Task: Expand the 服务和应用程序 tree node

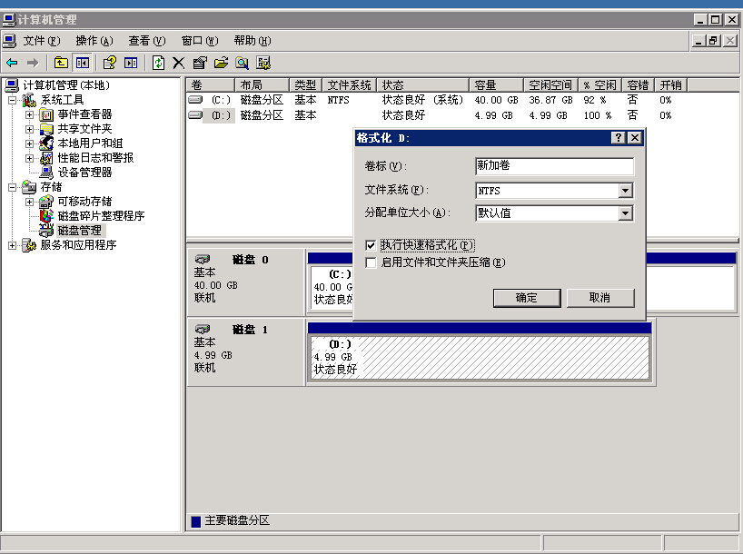Action: pyautogui.click(x=12, y=245)
